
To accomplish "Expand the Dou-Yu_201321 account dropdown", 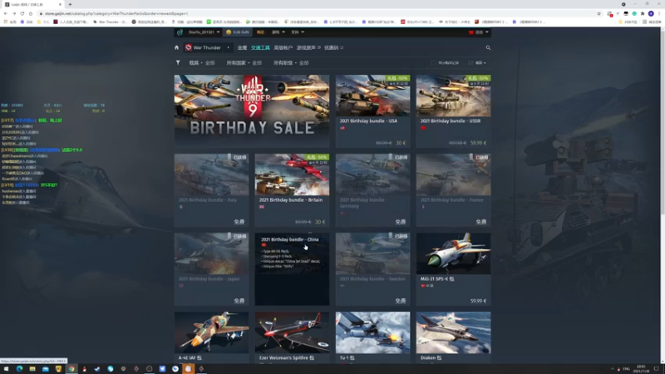I will pyautogui.click(x=204, y=32).
